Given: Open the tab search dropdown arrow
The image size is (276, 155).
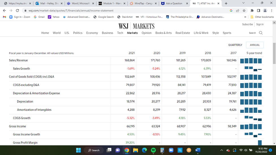Looking at the screenshot, I should click(243, 3).
